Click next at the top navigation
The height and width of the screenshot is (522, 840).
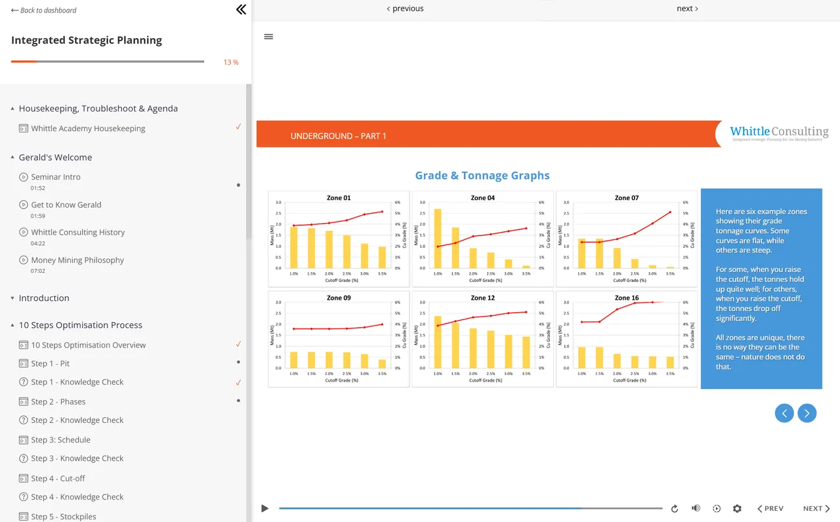click(687, 9)
